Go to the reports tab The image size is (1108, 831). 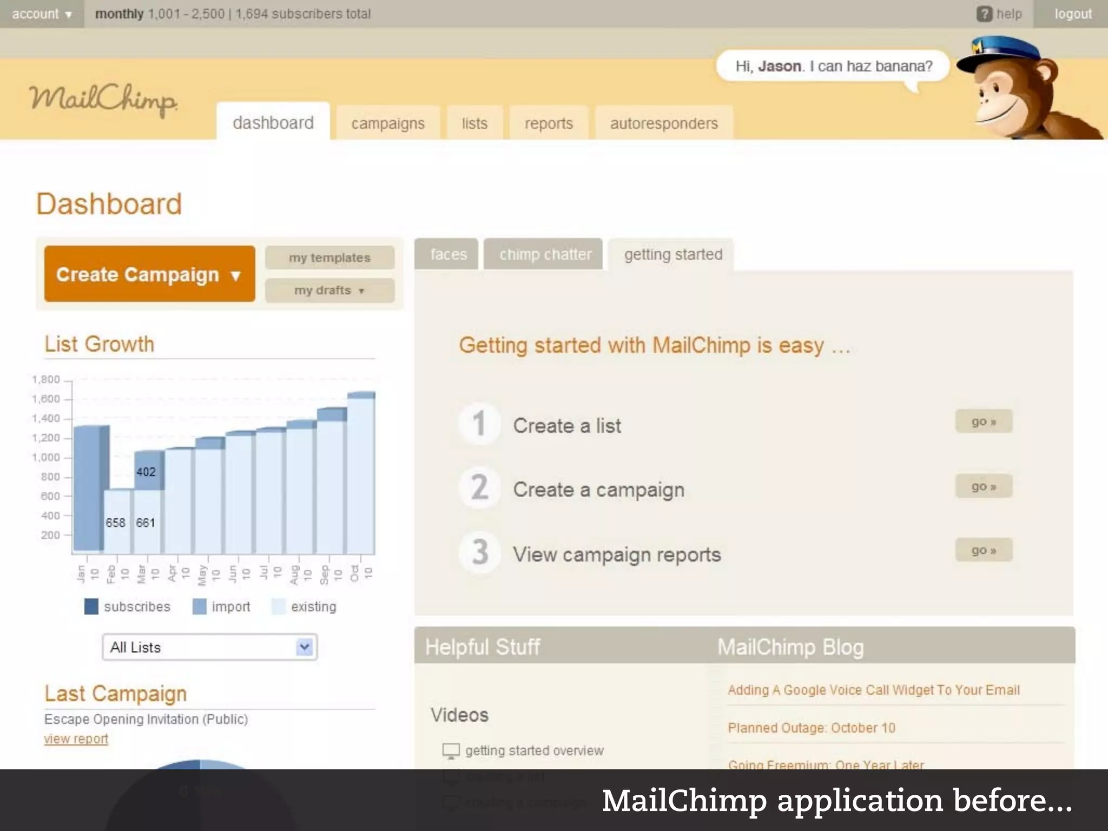[x=549, y=123]
